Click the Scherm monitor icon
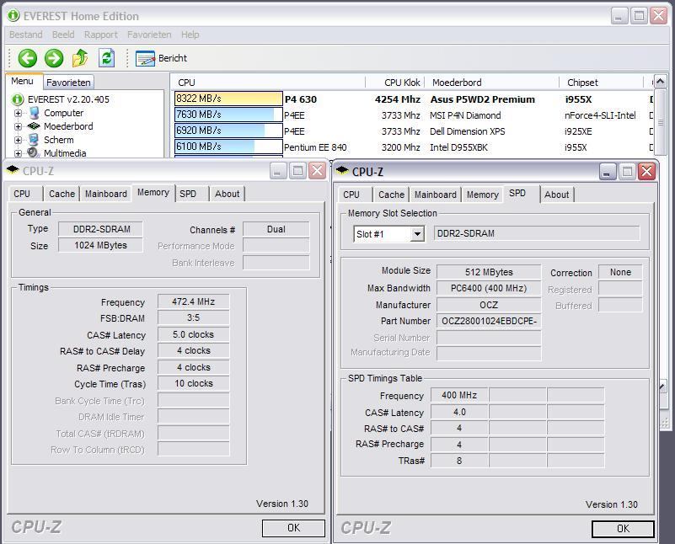The height and width of the screenshot is (544, 675). point(34,140)
